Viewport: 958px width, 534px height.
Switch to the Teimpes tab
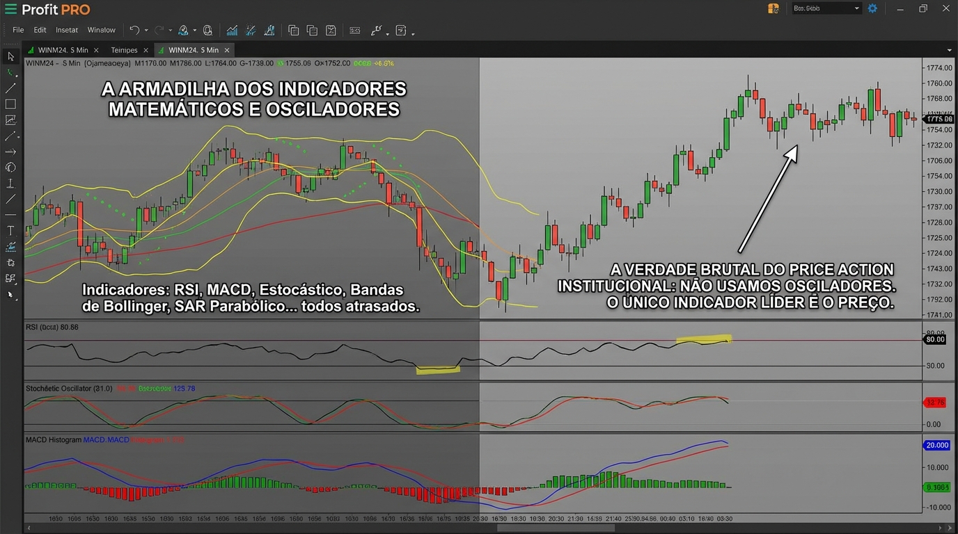(125, 50)
